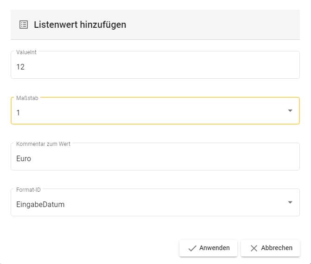Focus the Kommentar zum Wert field
Image resolution: width=311 pixels, height=264 pixels.
coord(155,158)
